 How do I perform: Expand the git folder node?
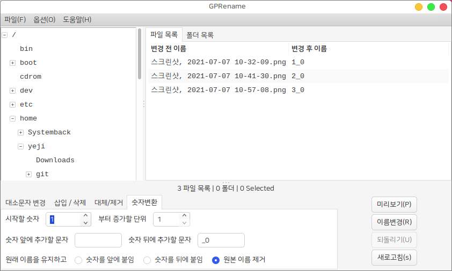28,174
